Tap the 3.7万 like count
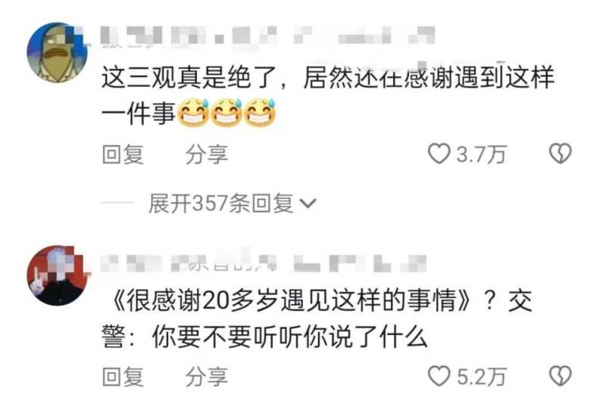 point(482,154)
